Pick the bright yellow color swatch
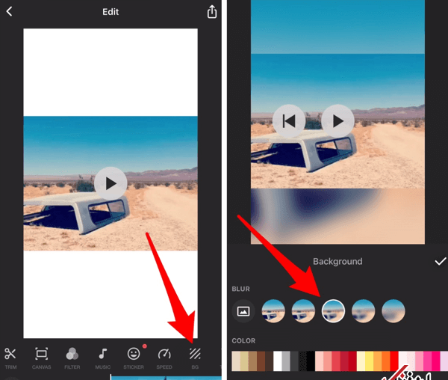The width and height of the screenshot is (448, 380). point(370,361)
